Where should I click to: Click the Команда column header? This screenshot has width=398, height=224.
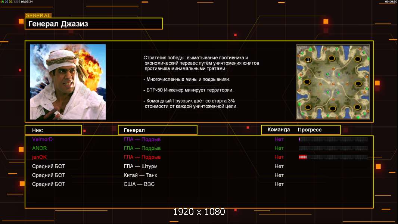279,130
